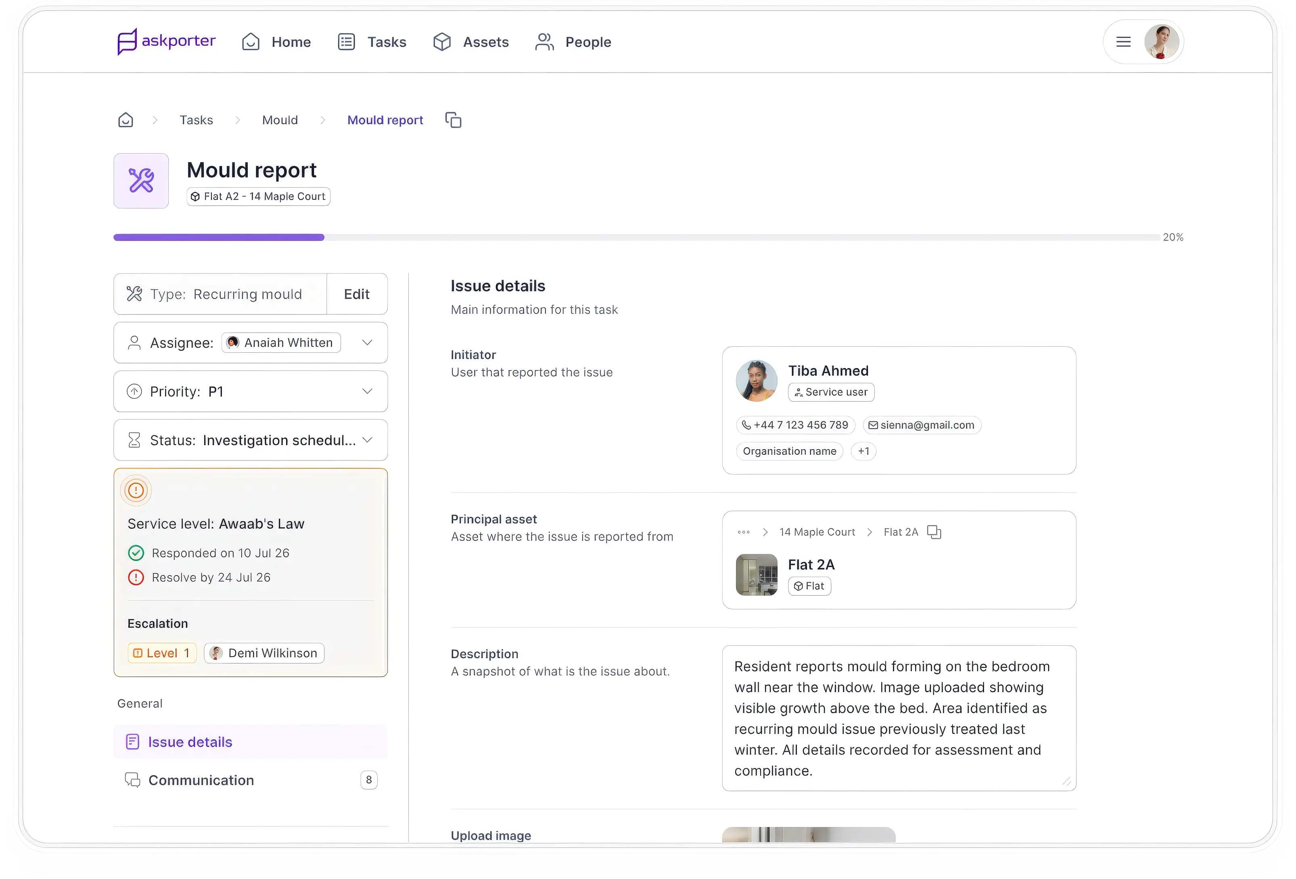This screenshot has height=879, width=1296.
Task: Copy the Mould report link via duplicate icon
Action: coord(453,119)
